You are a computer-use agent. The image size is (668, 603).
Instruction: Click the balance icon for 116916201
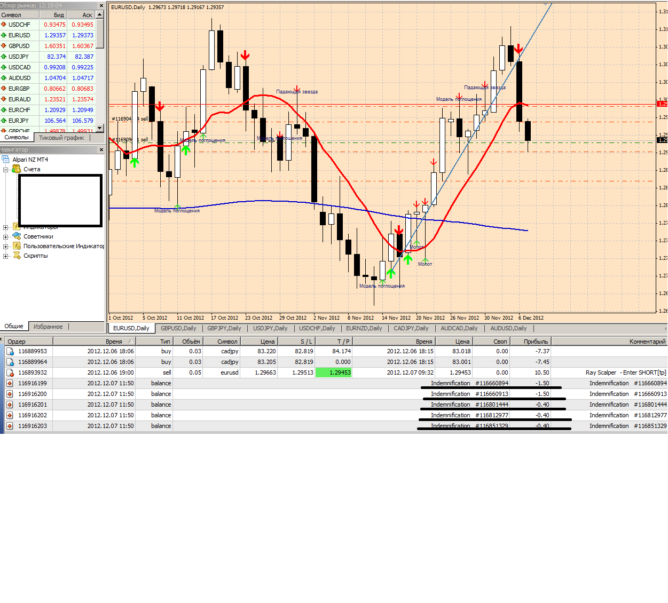click(x=10, y=404)
